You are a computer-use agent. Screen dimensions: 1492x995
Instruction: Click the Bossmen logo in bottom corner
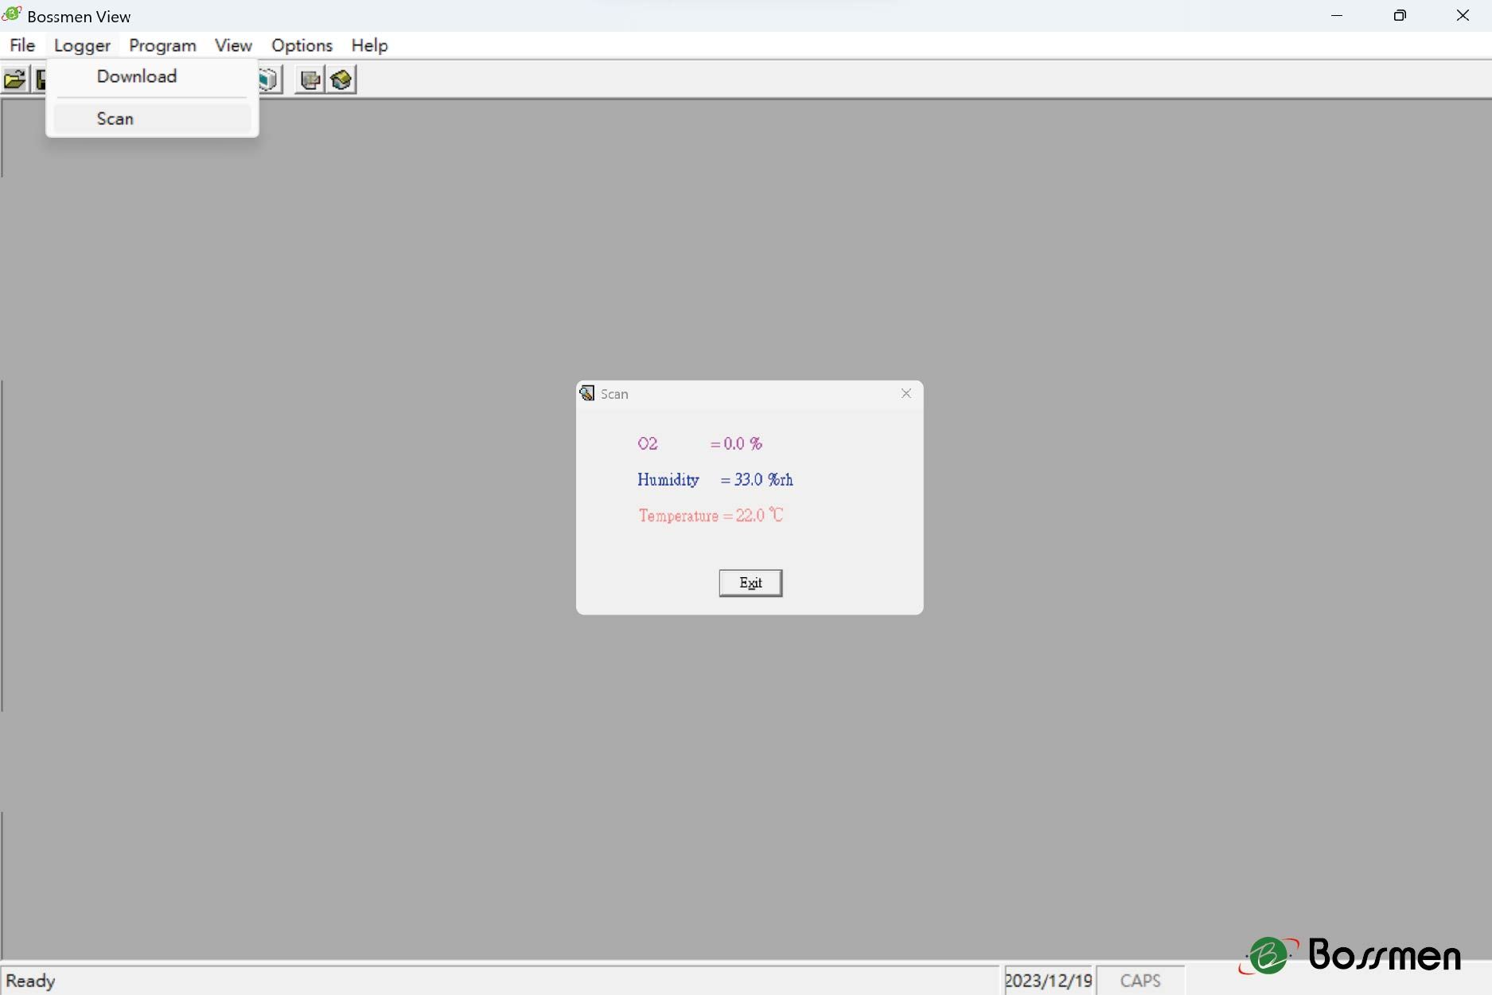1350,955
